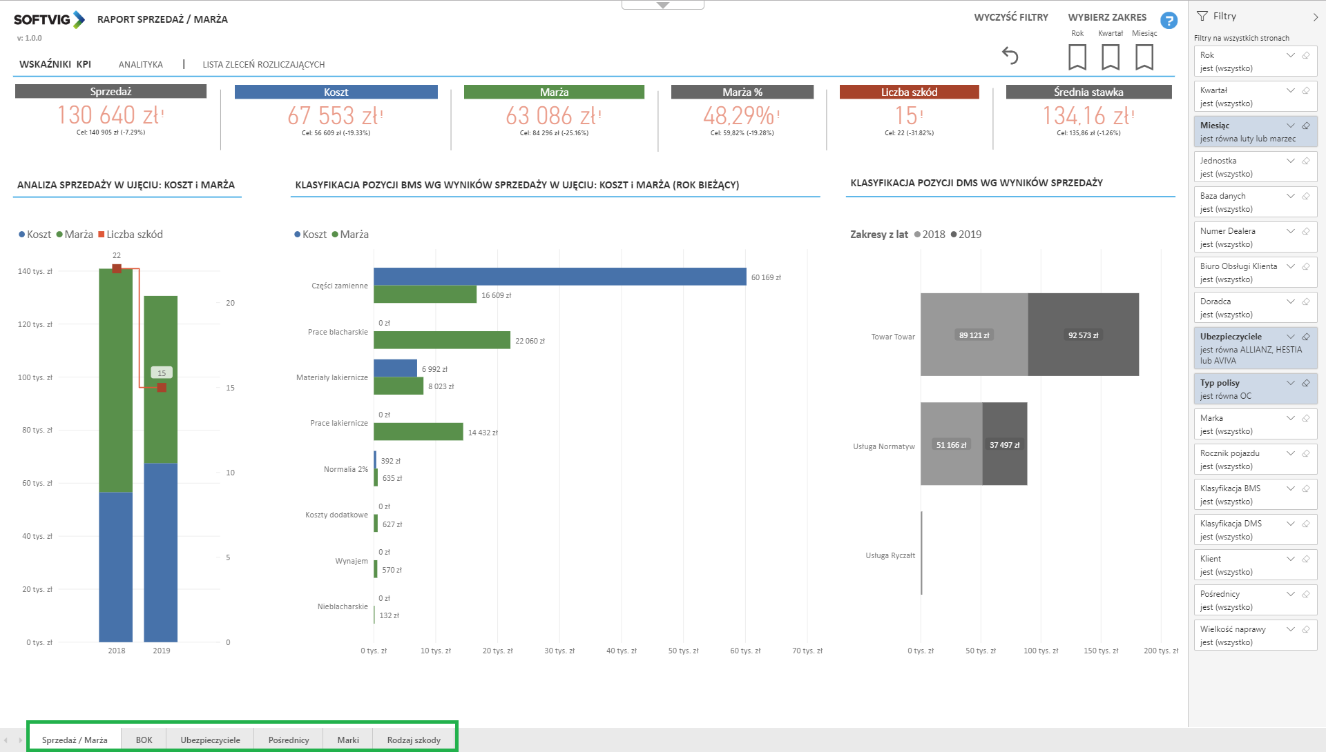
Task: Click WYCZYŚĆ FILTRY button
Action: tap(1010, 17)
